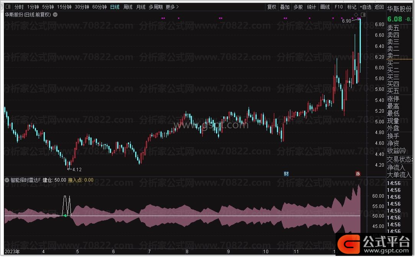
Task: Click the 收益 earnings row
Action: click(396, 151)
